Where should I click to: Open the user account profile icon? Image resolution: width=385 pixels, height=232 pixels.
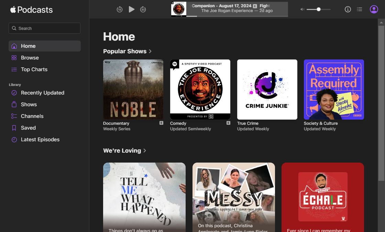pos(374,9)
